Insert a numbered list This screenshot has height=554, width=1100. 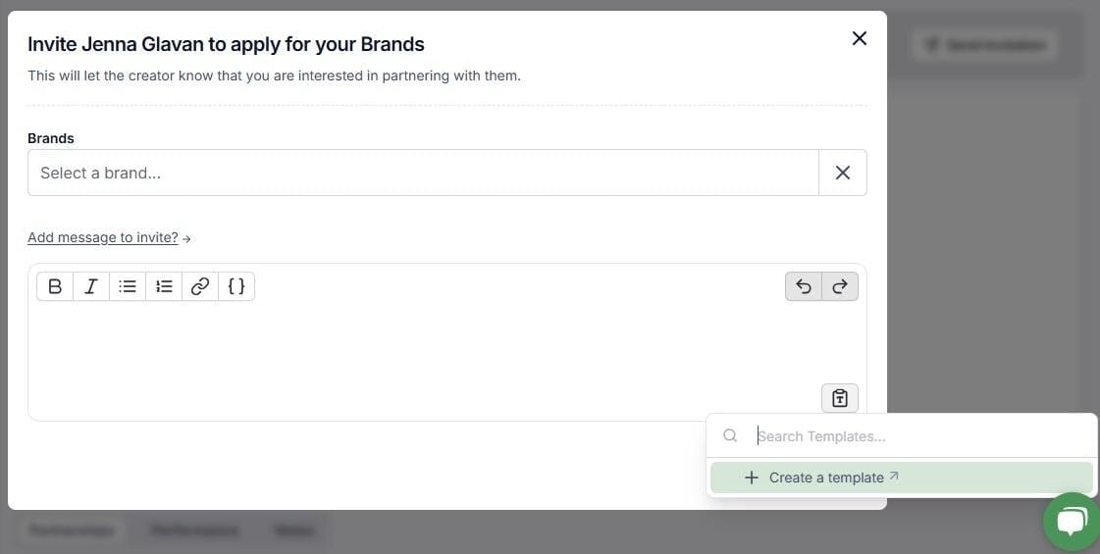click(x=164, y=286)
